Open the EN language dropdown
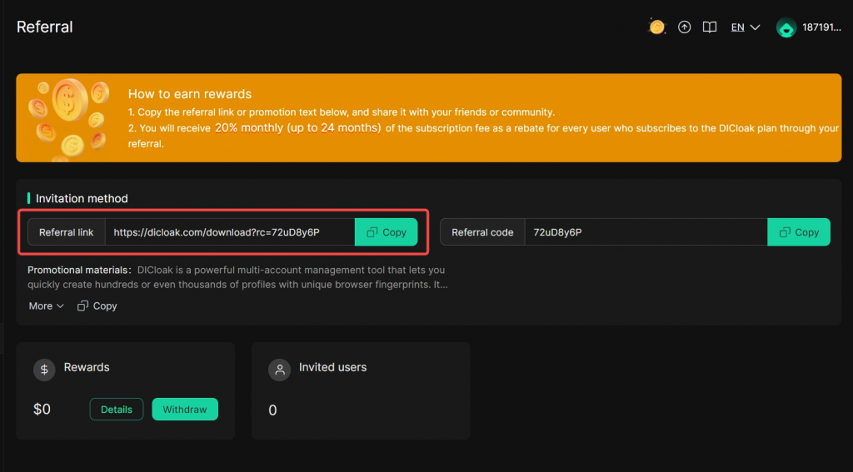 [746, 27]
